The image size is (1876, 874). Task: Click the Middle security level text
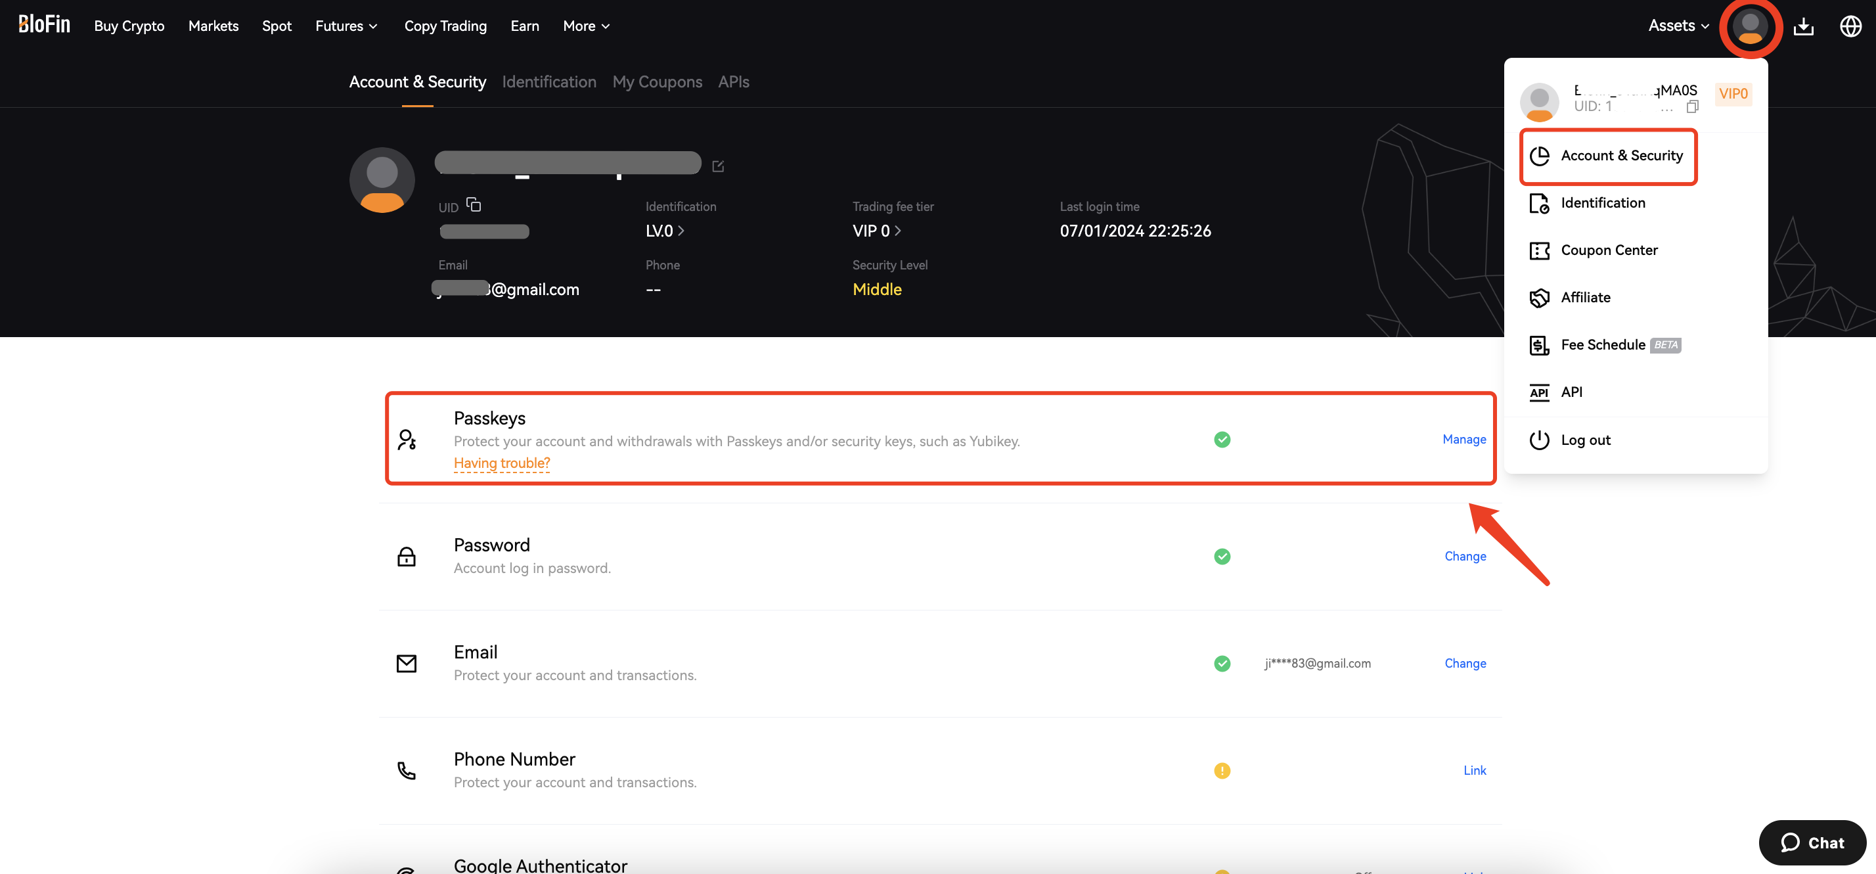877,290
